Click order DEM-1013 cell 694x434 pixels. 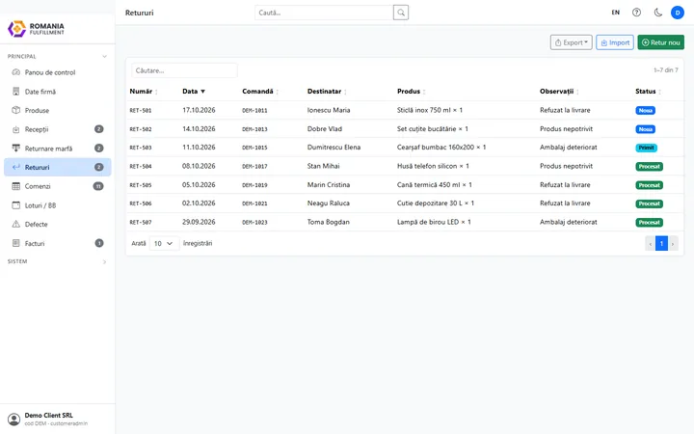tap(254, 129)
